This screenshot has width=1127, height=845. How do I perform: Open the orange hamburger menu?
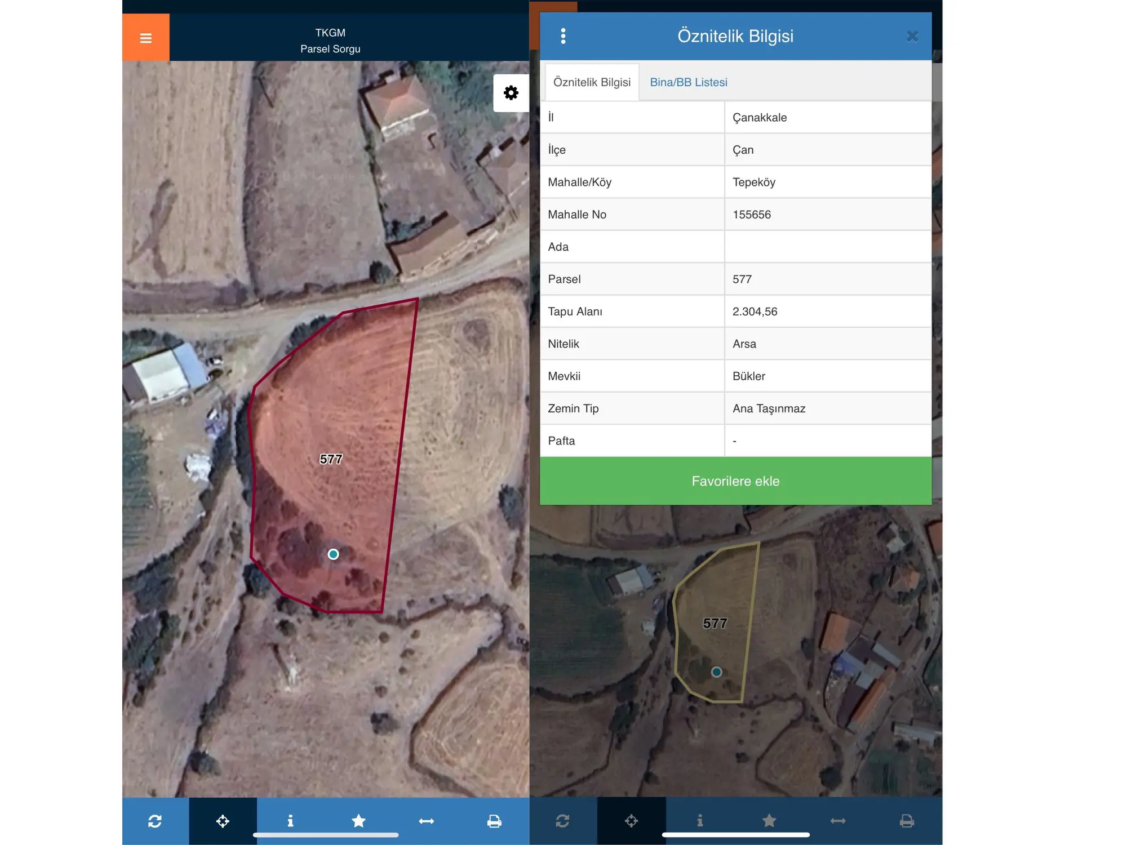(x=145, y=38)
